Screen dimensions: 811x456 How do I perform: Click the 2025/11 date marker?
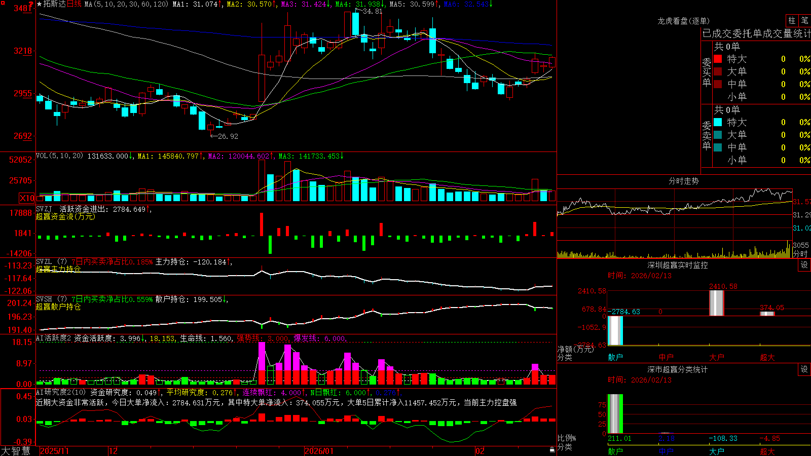coord(54,451)
